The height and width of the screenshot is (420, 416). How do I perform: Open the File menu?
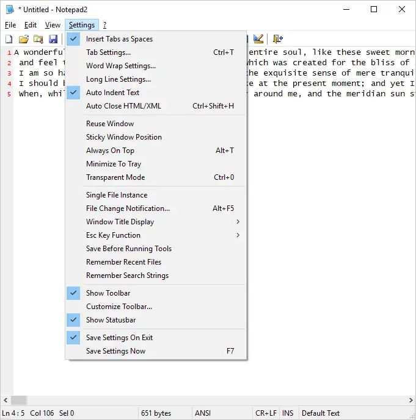point(10,25)
